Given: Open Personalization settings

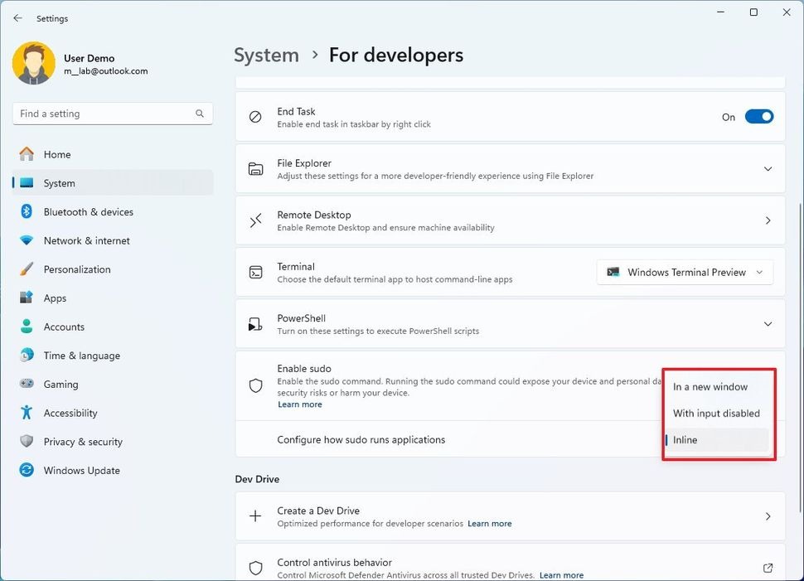Looking at the screenshot, I should click(112, 269).
